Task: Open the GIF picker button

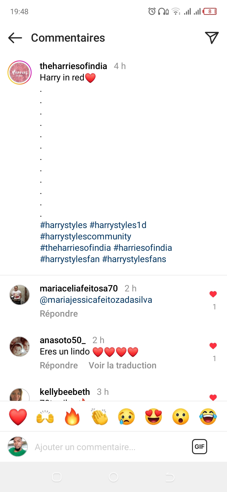Action: click(x=200, y=447)
